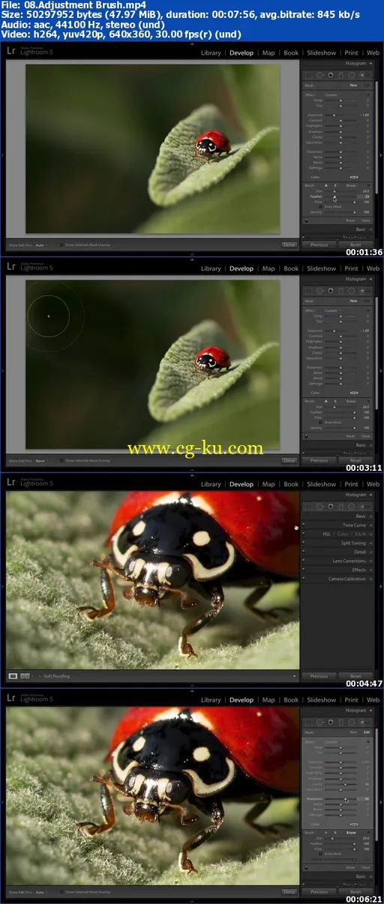Image resolution: width=384 pixels, height=904 pixels.
Task: Check Show Selected Mask Overlay in 00:06:21 frame
Action: pyautogui.click(x=61, y=893)
